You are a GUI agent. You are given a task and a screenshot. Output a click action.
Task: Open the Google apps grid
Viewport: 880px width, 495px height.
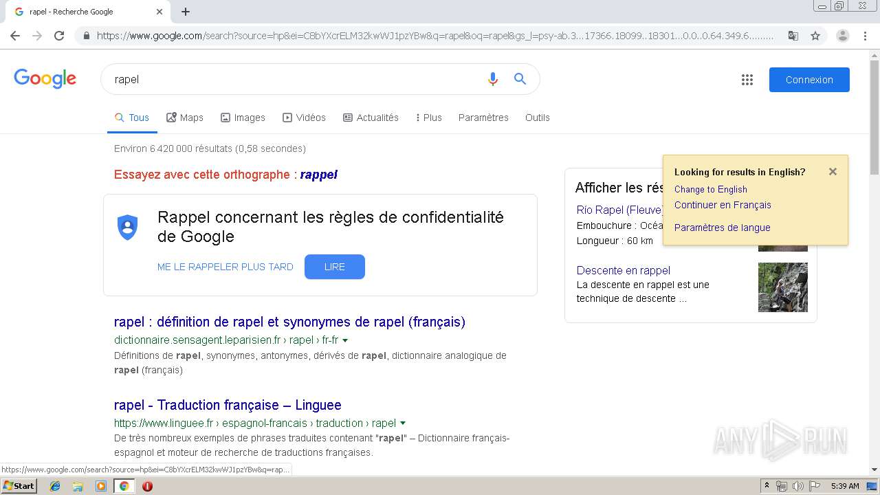tap(747, 80)
